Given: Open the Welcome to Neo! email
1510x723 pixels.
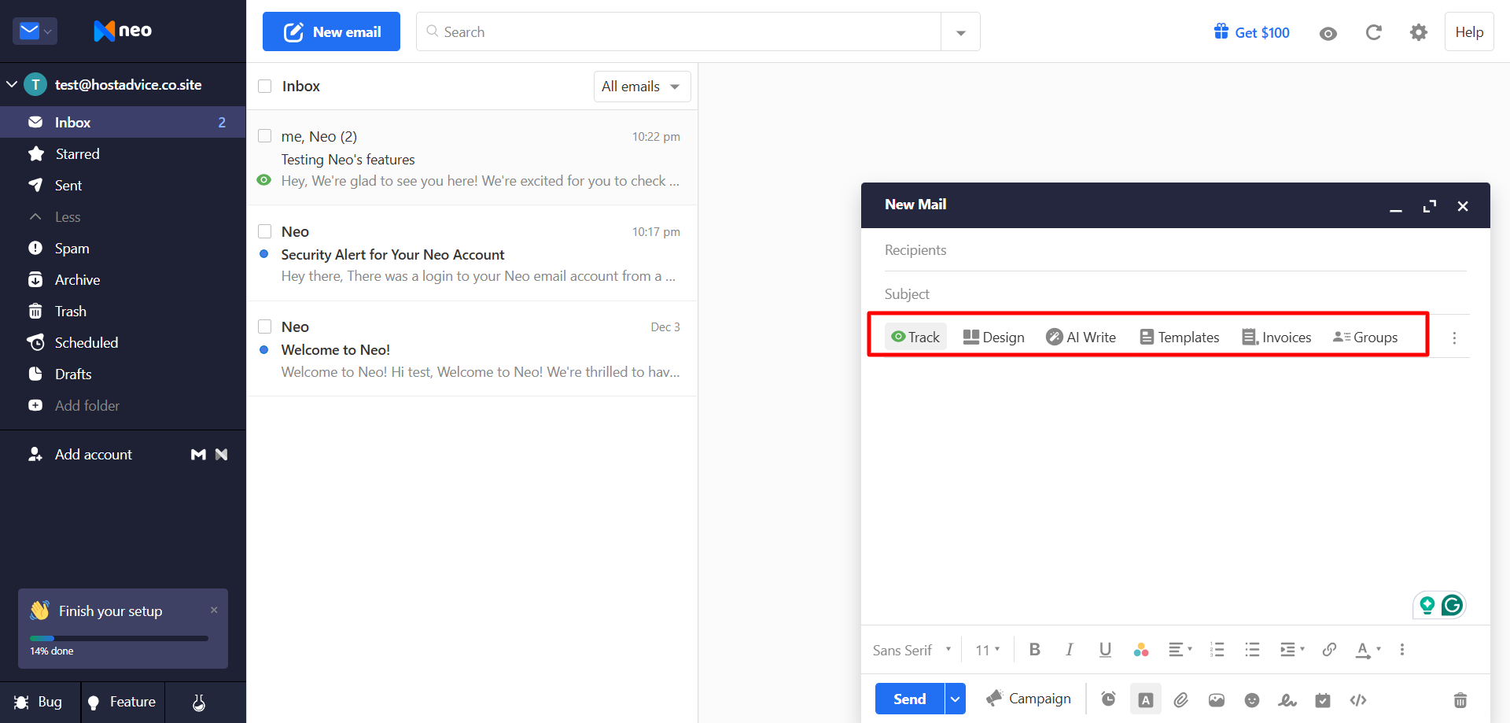Looking at the screenshot, I should click(x=472, y=349).
